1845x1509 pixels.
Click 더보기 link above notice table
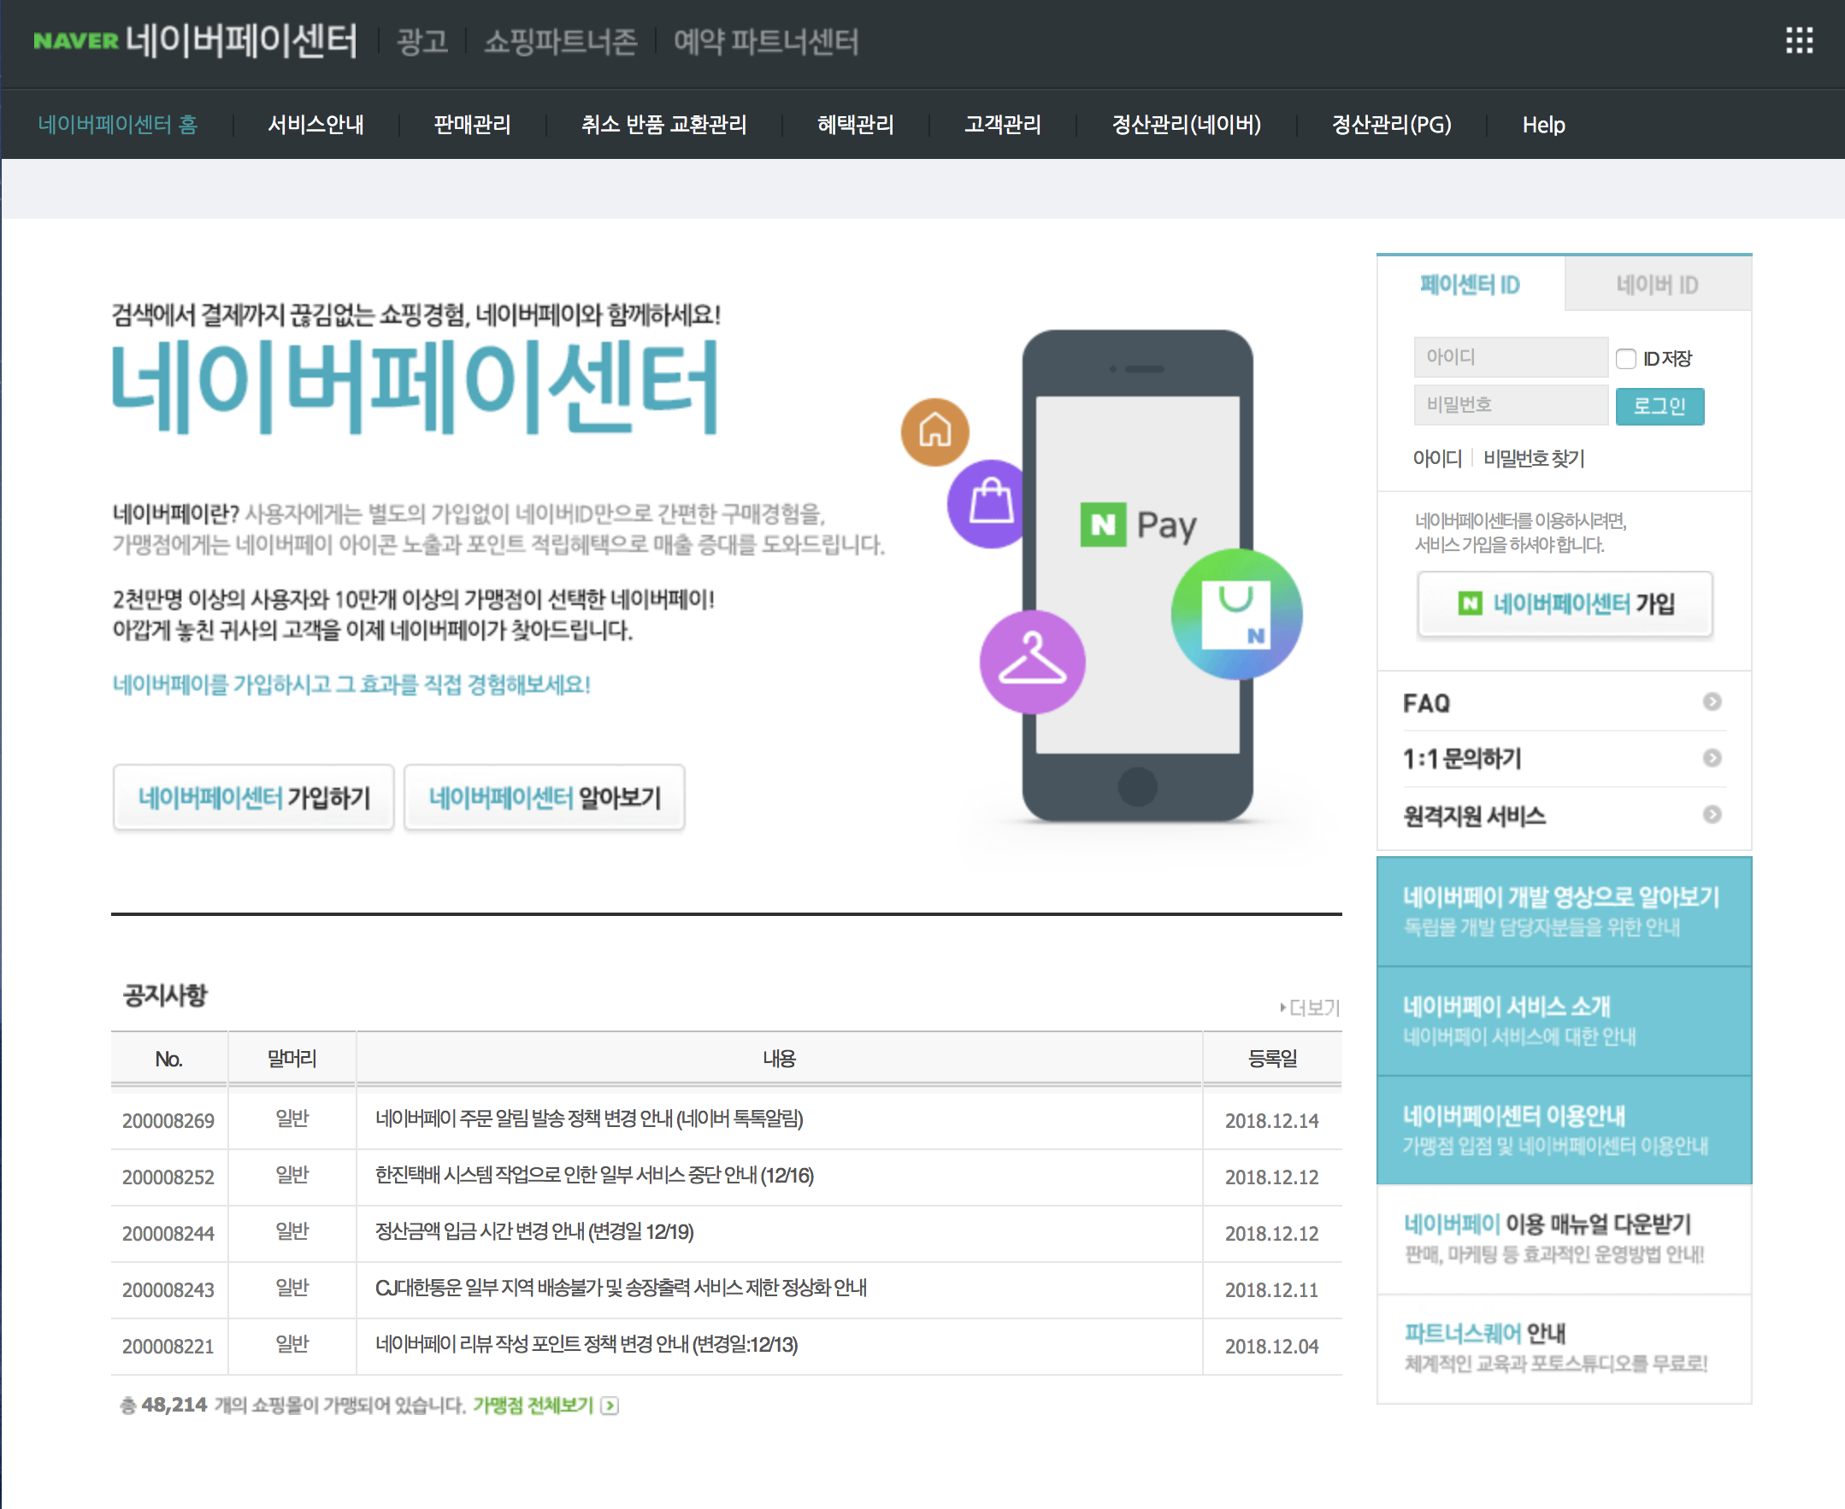(x=1310, y=1007)
